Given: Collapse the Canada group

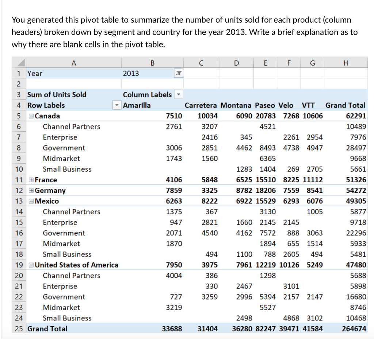Looking at the screenshot, I should (x=31, y=116).
